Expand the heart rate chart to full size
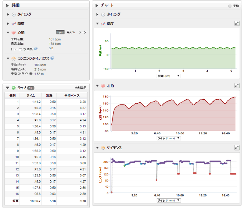This screenshot has width=244, height=209. [237, 86]
